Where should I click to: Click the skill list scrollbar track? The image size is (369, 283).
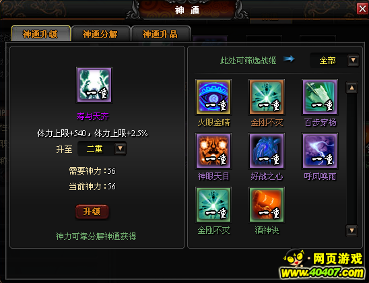point(351,159)
